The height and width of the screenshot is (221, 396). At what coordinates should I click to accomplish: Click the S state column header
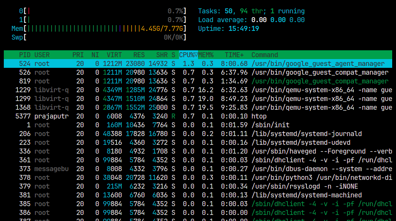pos(173,55)
